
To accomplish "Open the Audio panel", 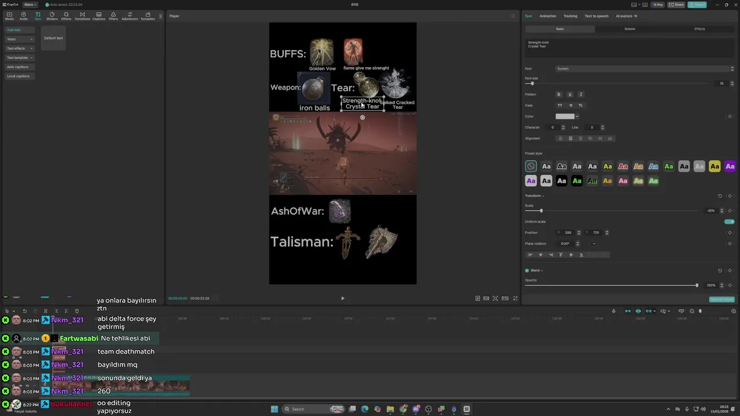I will pos(24,16).
